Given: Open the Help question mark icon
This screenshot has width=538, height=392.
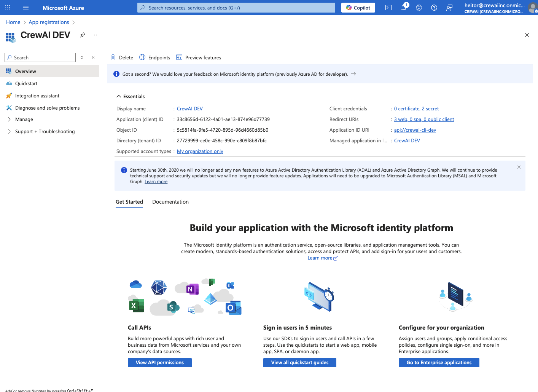Looking at the screenshot, I should click(x=434, y=8).
